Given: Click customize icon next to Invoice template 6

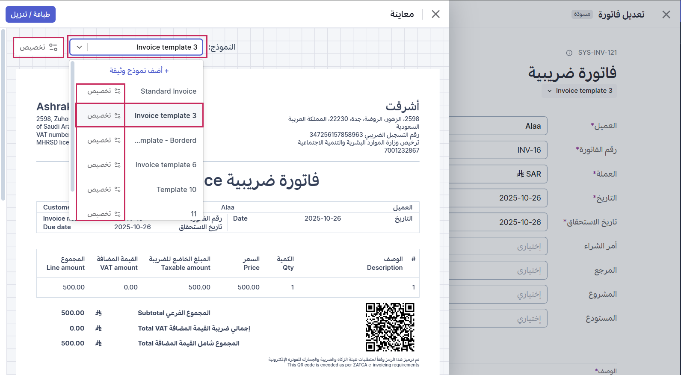Looking at the screenshot, I should 117,165.
